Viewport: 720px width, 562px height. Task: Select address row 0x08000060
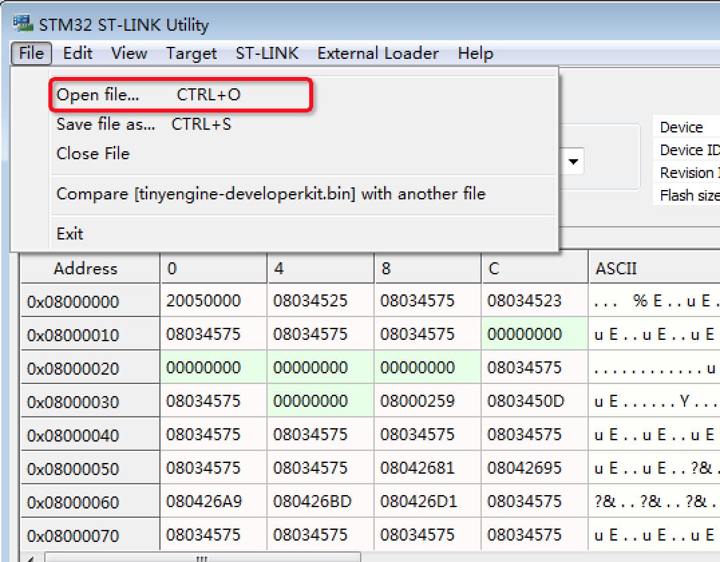pyautogui.click(x=90, y=502)
